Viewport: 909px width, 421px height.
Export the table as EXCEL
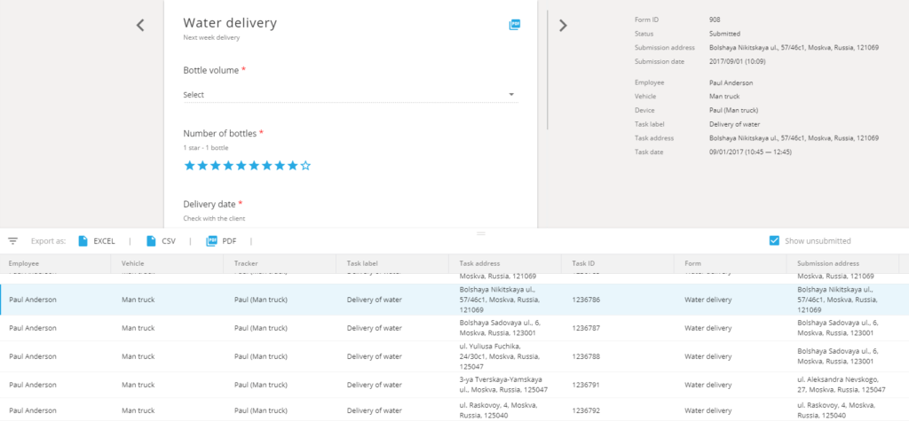(97, 241)
